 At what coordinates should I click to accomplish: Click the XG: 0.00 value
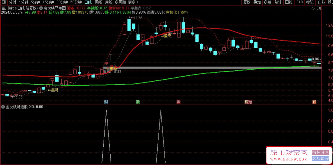coord(36,107)
